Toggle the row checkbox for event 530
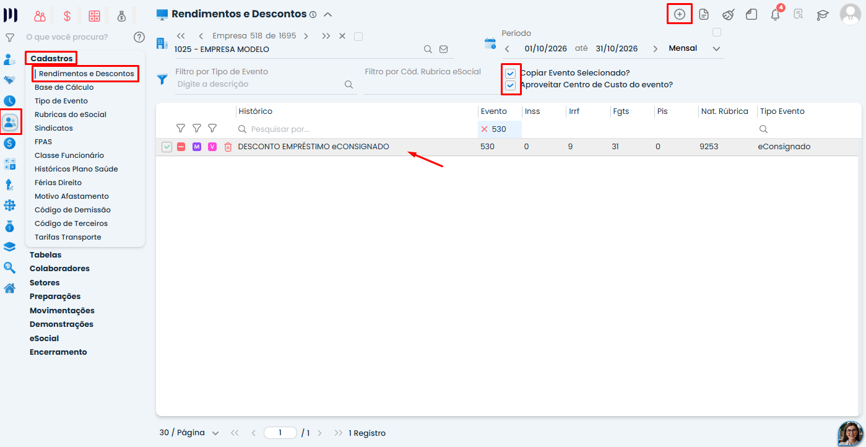 [x=167, y=147]
